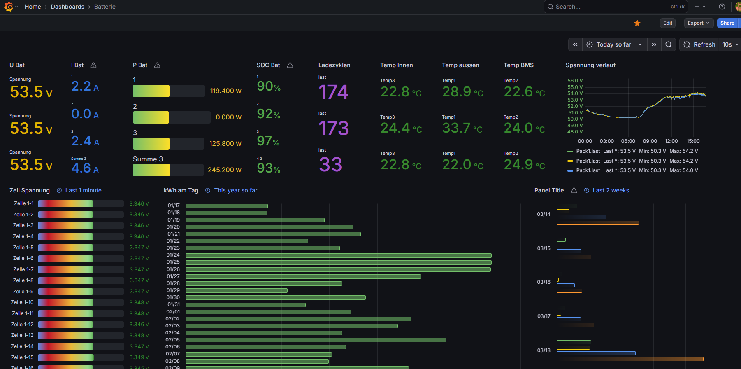This screenshot has height=369, width=741.
Task: Toggle green Pack1.last legend series
Action: (x=588, y=151)
